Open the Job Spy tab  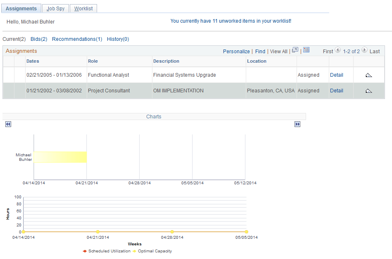(x=55, y=9)
